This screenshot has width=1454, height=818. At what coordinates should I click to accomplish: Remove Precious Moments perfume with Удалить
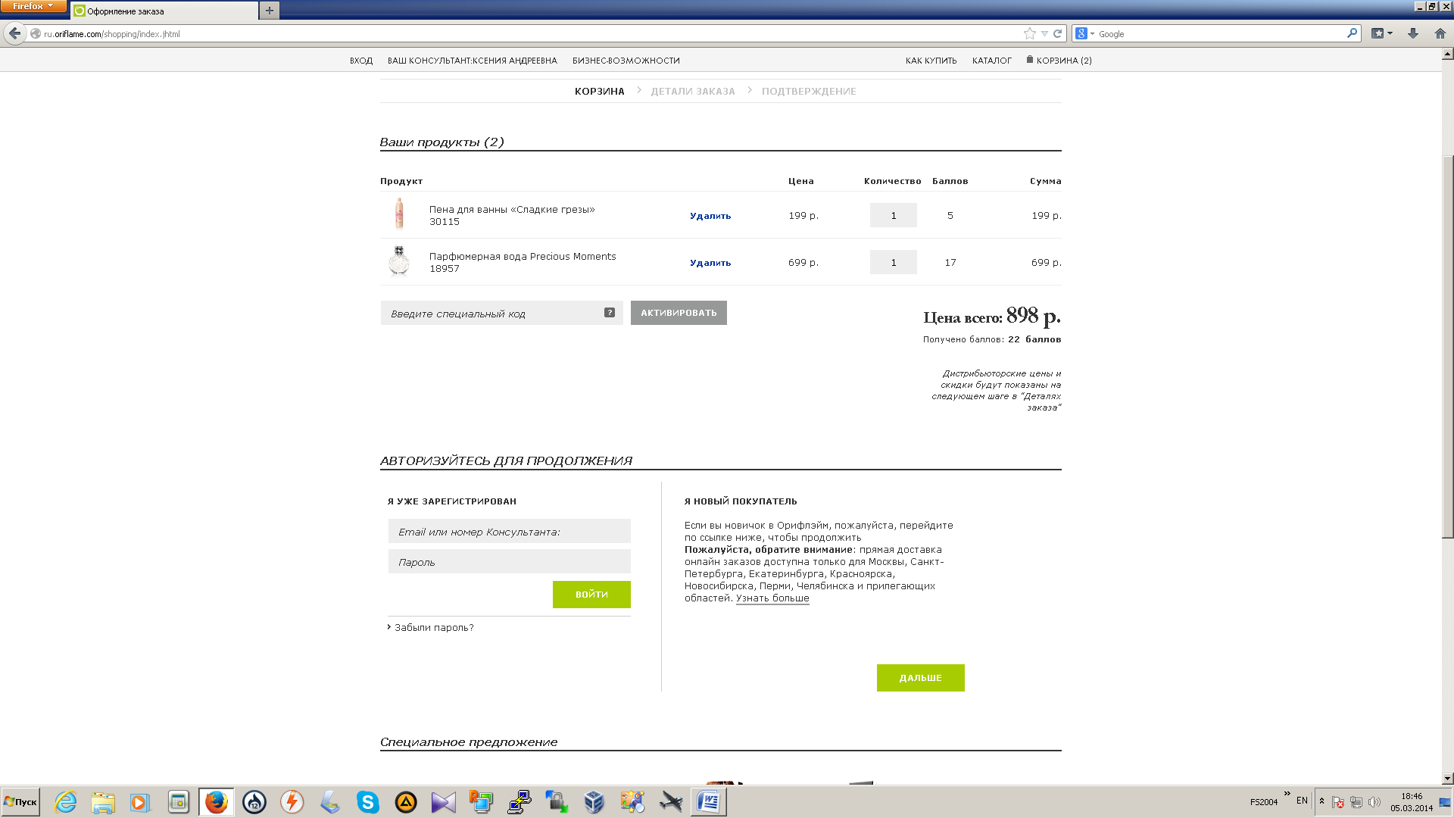click(x=710, y=263)
